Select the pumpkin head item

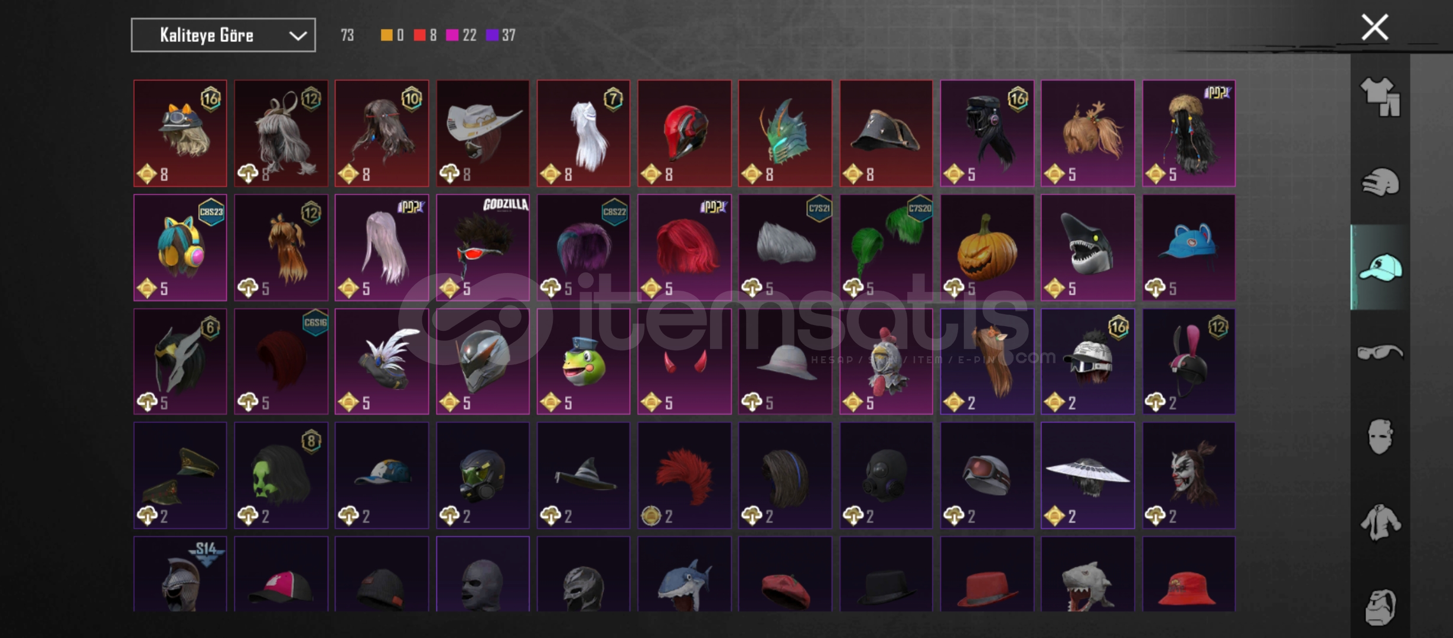(987, 248)
